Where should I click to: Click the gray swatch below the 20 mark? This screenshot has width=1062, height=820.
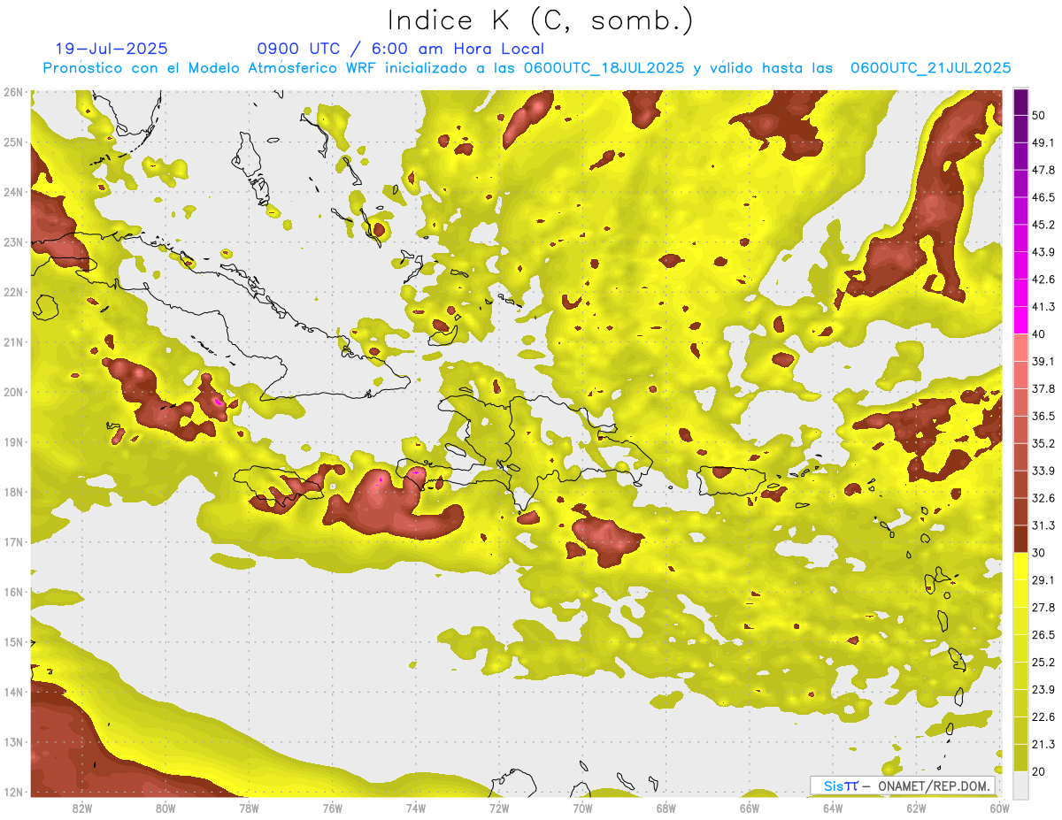pos(1020,785)
